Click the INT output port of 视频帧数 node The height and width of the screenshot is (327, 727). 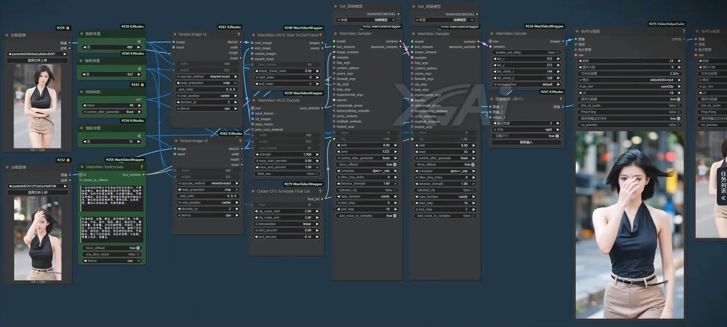144,100
